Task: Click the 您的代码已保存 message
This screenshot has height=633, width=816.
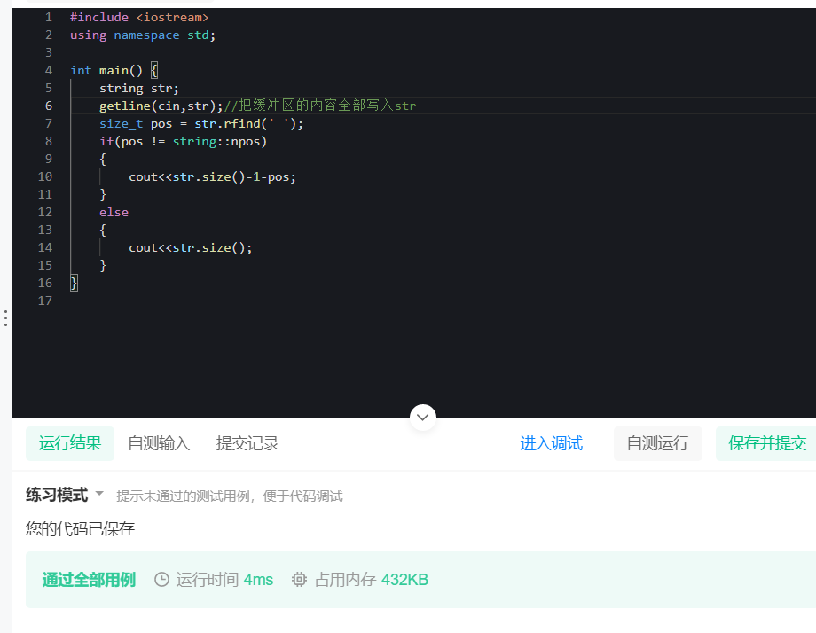Action: [x=80, y=528]
